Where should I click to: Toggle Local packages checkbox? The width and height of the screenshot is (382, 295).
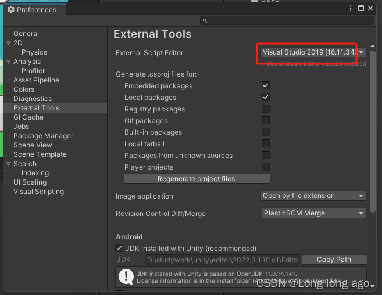point(266,97)
